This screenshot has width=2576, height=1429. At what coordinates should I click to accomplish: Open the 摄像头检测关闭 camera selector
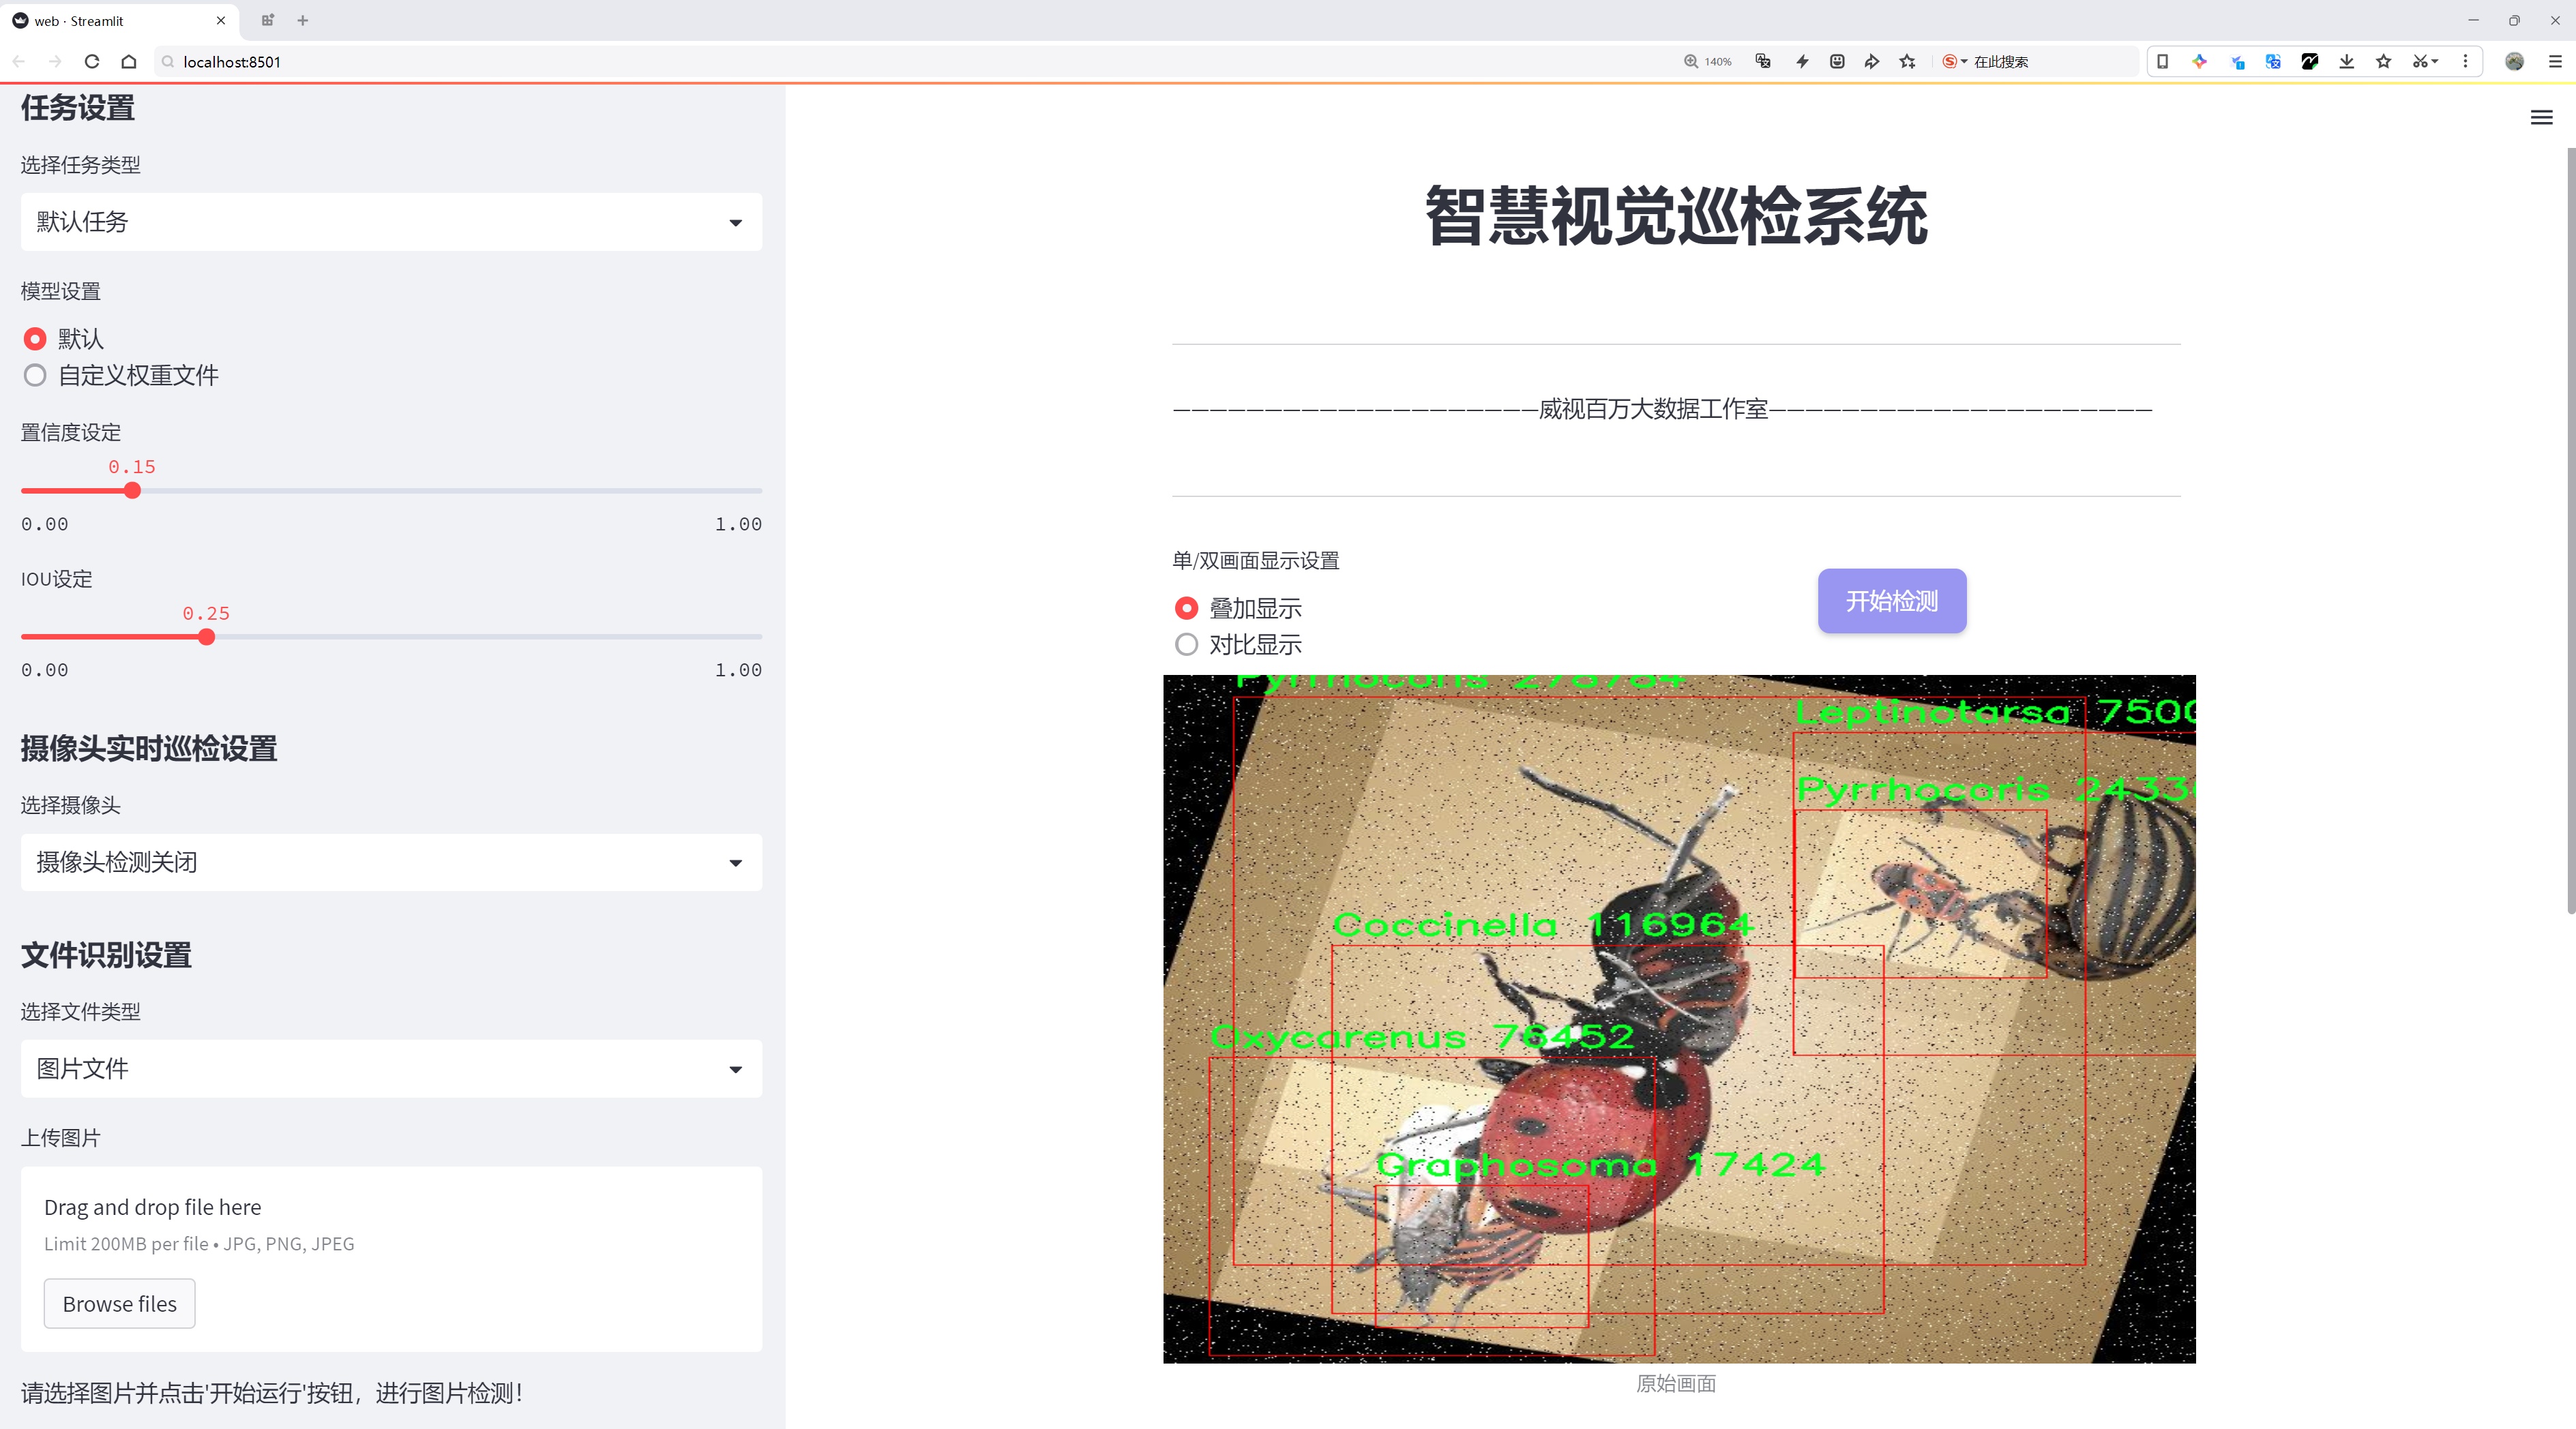[x=391, y=862]
